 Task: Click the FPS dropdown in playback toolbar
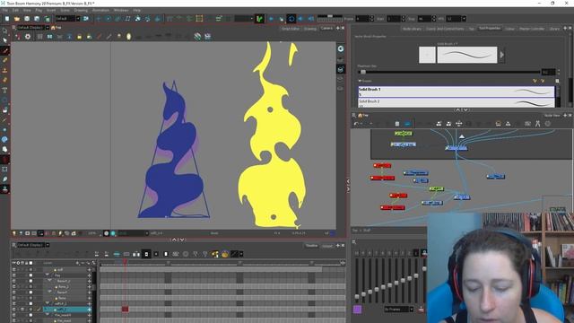point(456,19)
